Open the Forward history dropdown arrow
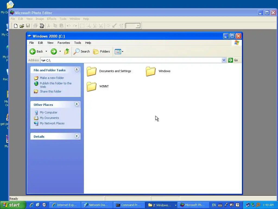 (x=60, y=51)
